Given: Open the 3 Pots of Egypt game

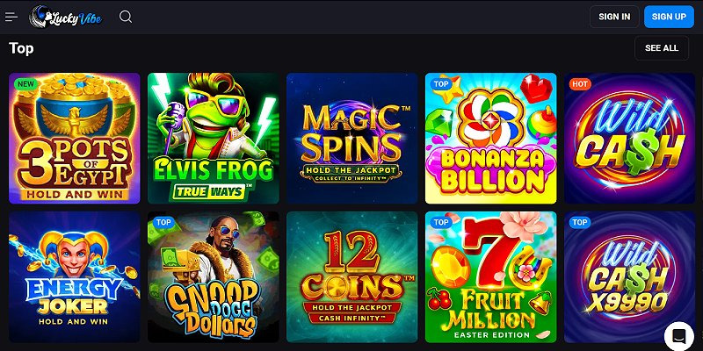Looking at the screenshot, I should click(x=75, y=139).
